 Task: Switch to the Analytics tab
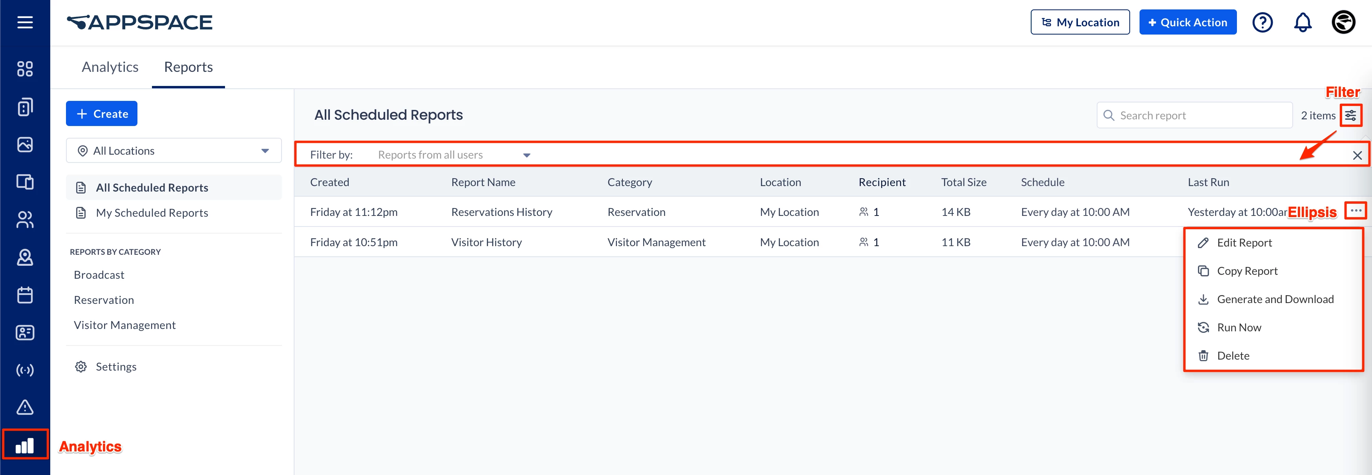110,67
